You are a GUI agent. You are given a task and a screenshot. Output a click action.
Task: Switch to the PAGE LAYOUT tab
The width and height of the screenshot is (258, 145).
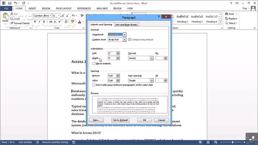63,8
